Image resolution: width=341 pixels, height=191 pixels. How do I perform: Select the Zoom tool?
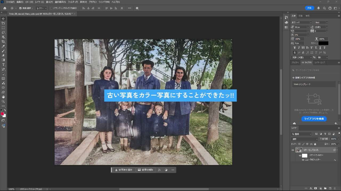pyautogui.click(x=3, y=101)
